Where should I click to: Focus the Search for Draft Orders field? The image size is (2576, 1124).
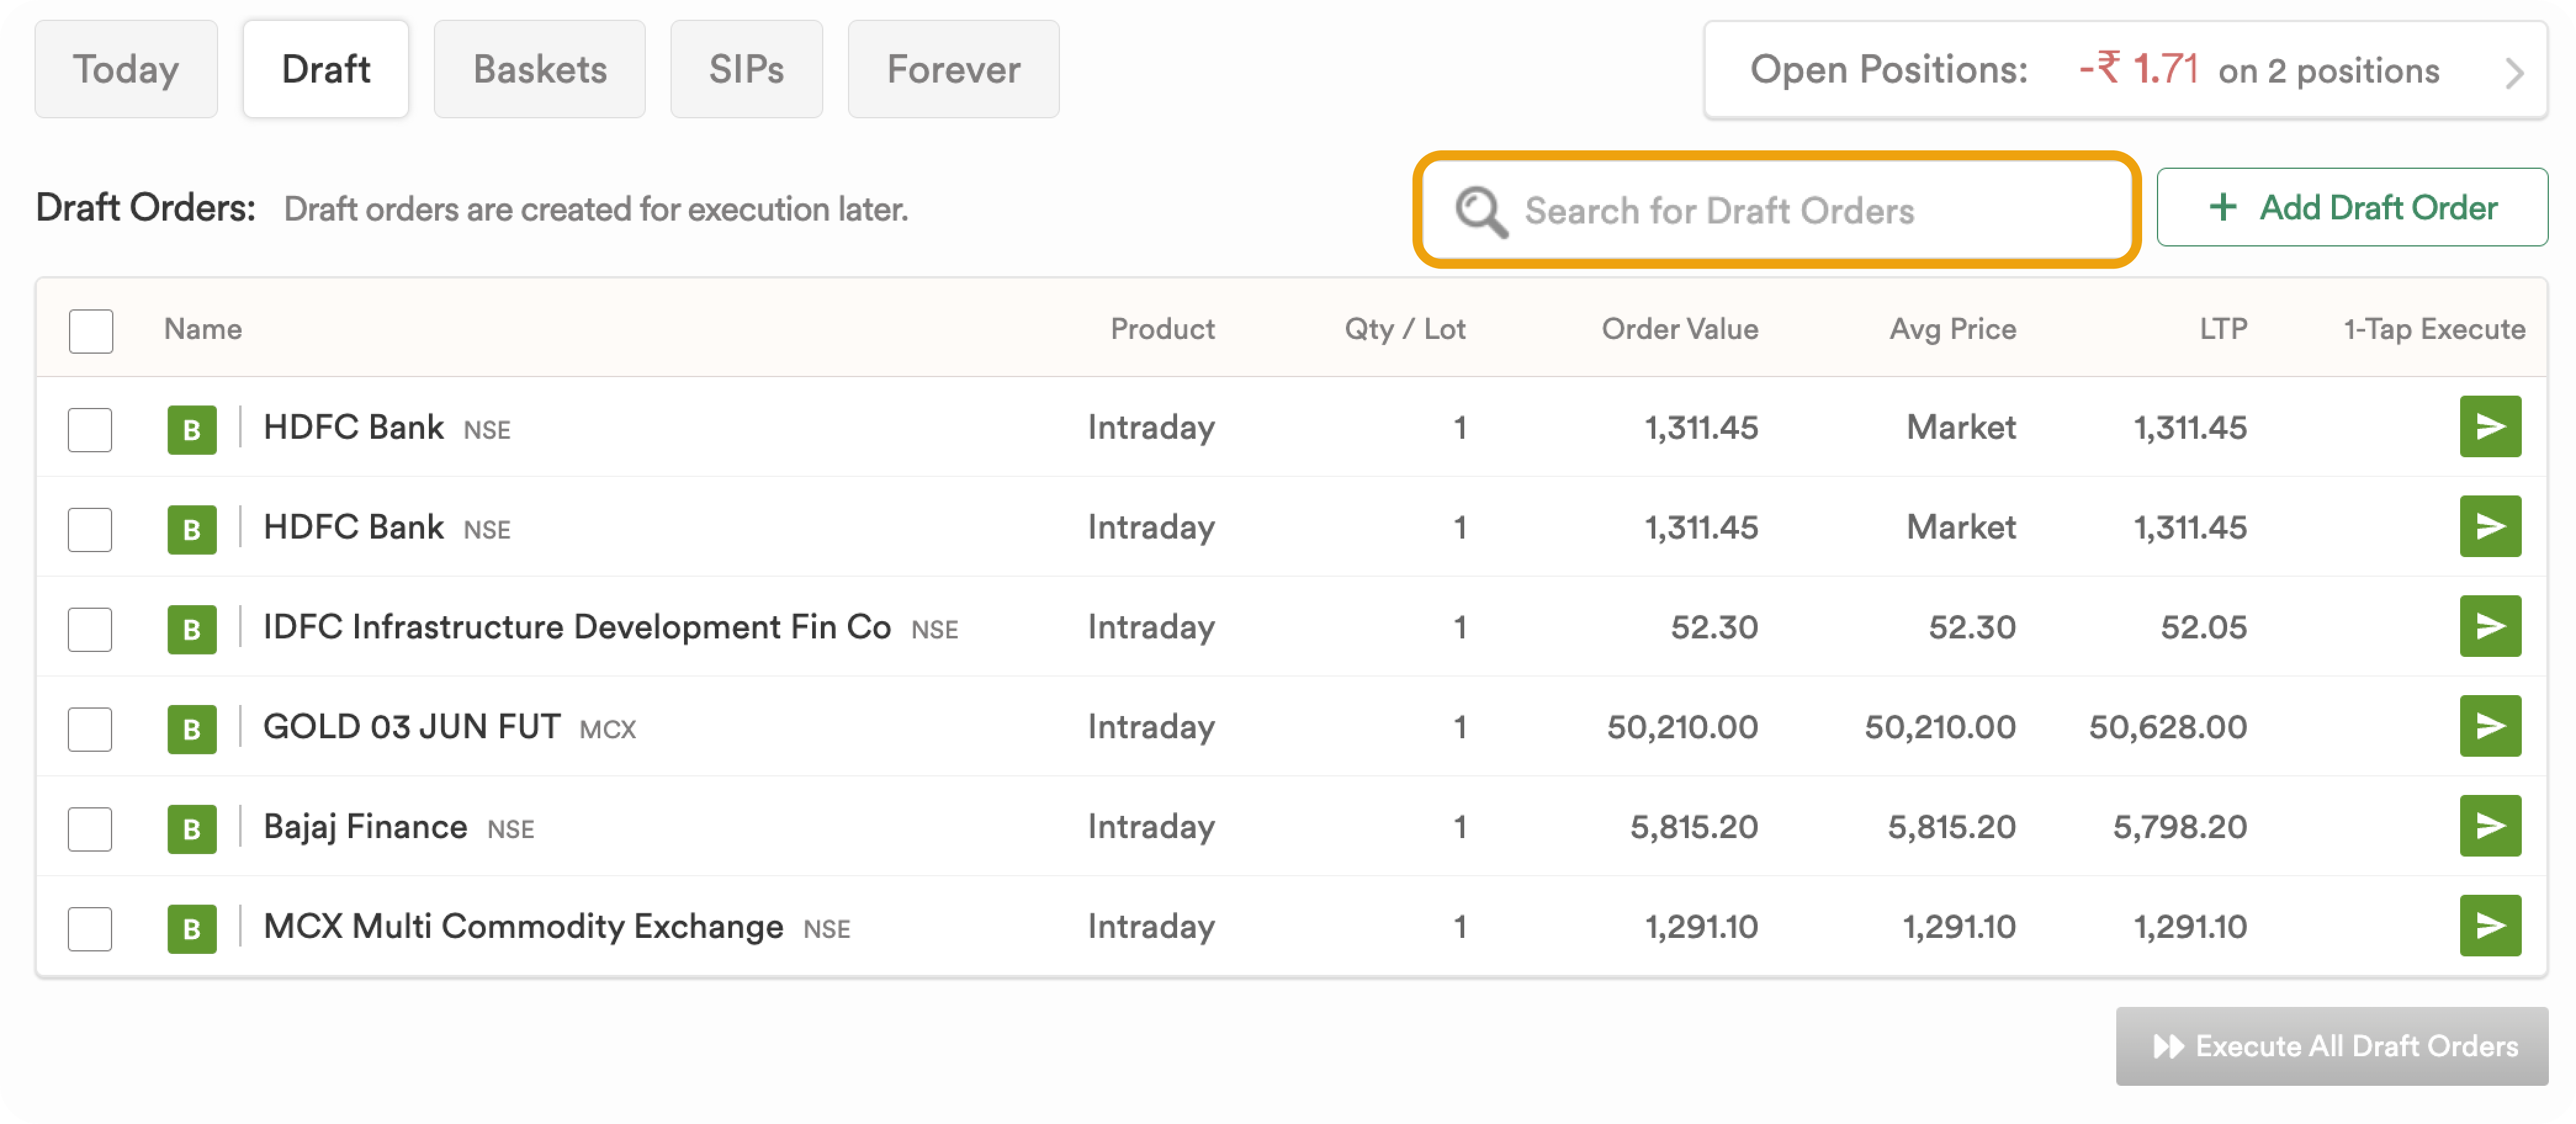click(1776, 210)
